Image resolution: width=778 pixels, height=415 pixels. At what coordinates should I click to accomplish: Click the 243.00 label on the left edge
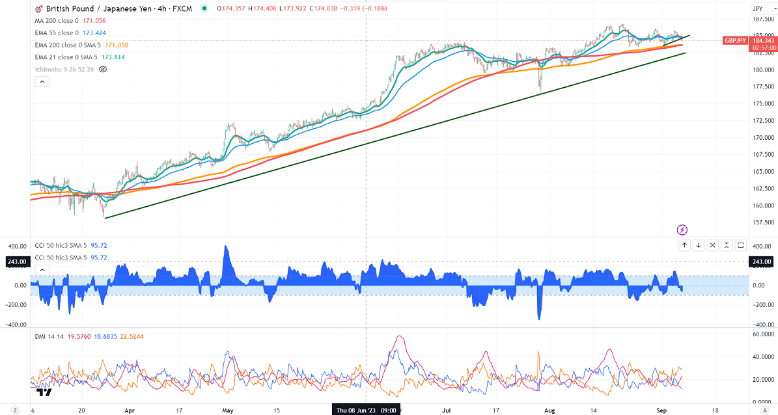pos(17,261)
